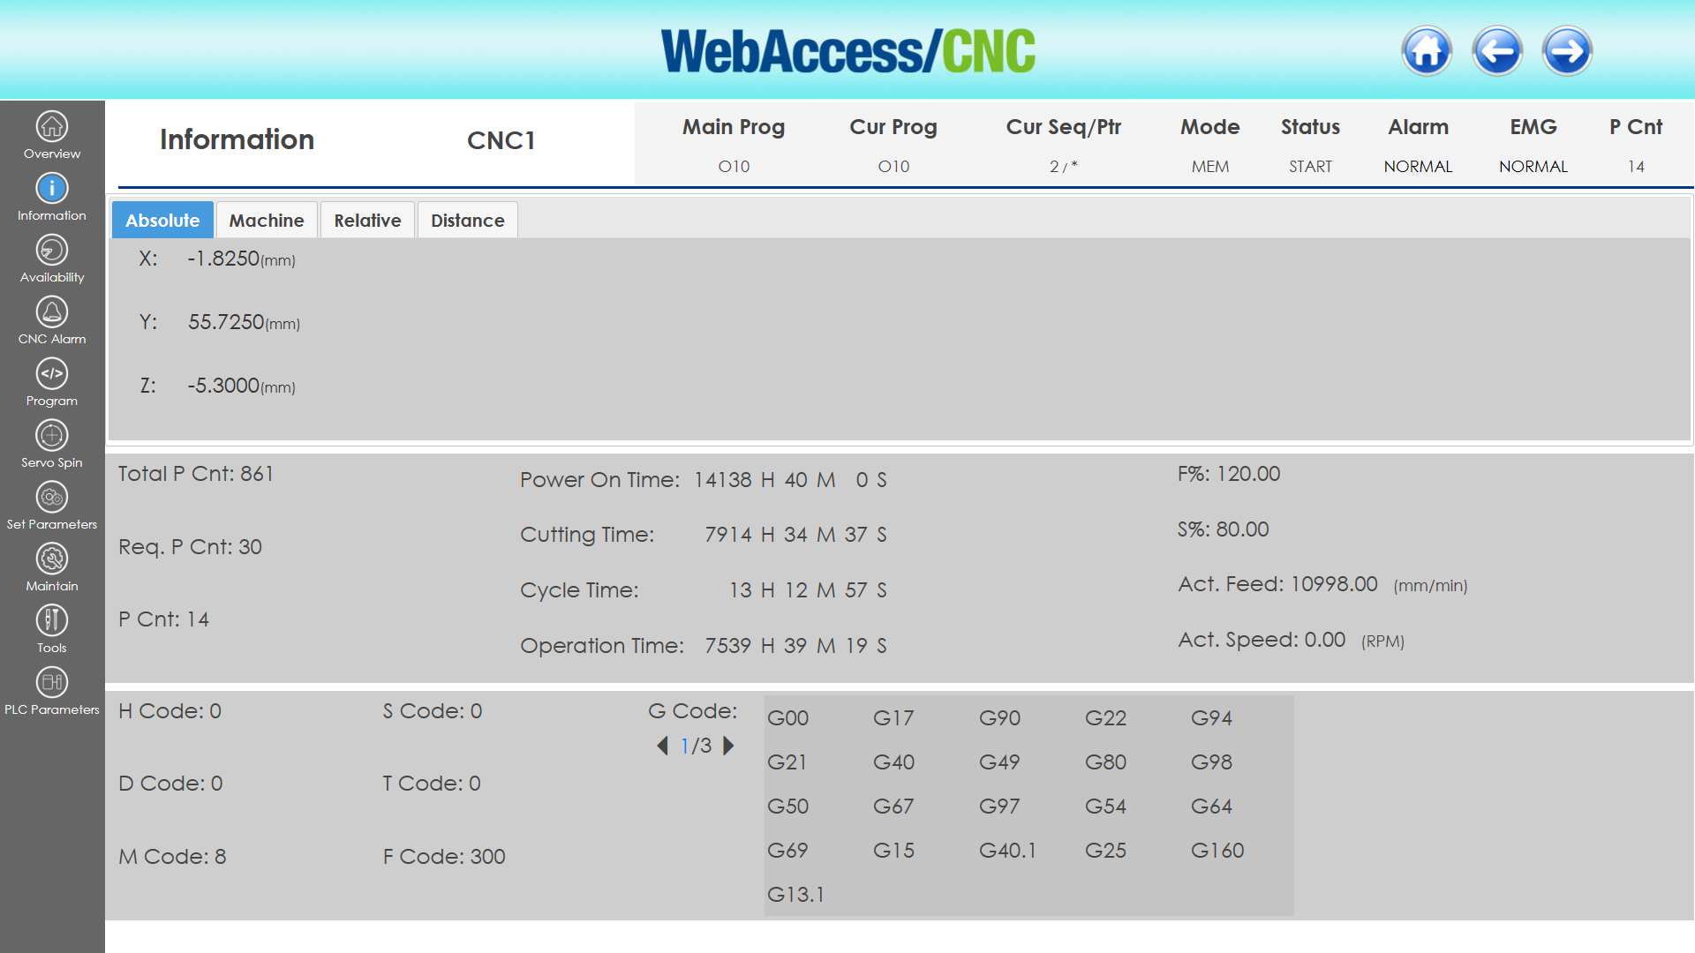Show previous G Code page arrow

tap(663, 747)
